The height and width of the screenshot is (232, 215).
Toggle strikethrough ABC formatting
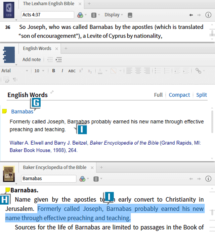[72, 71]
